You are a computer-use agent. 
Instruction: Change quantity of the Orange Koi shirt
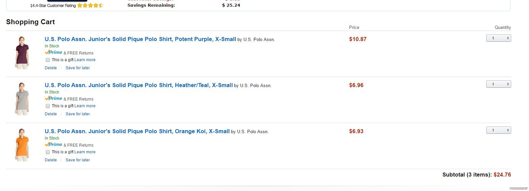[499, 130]
